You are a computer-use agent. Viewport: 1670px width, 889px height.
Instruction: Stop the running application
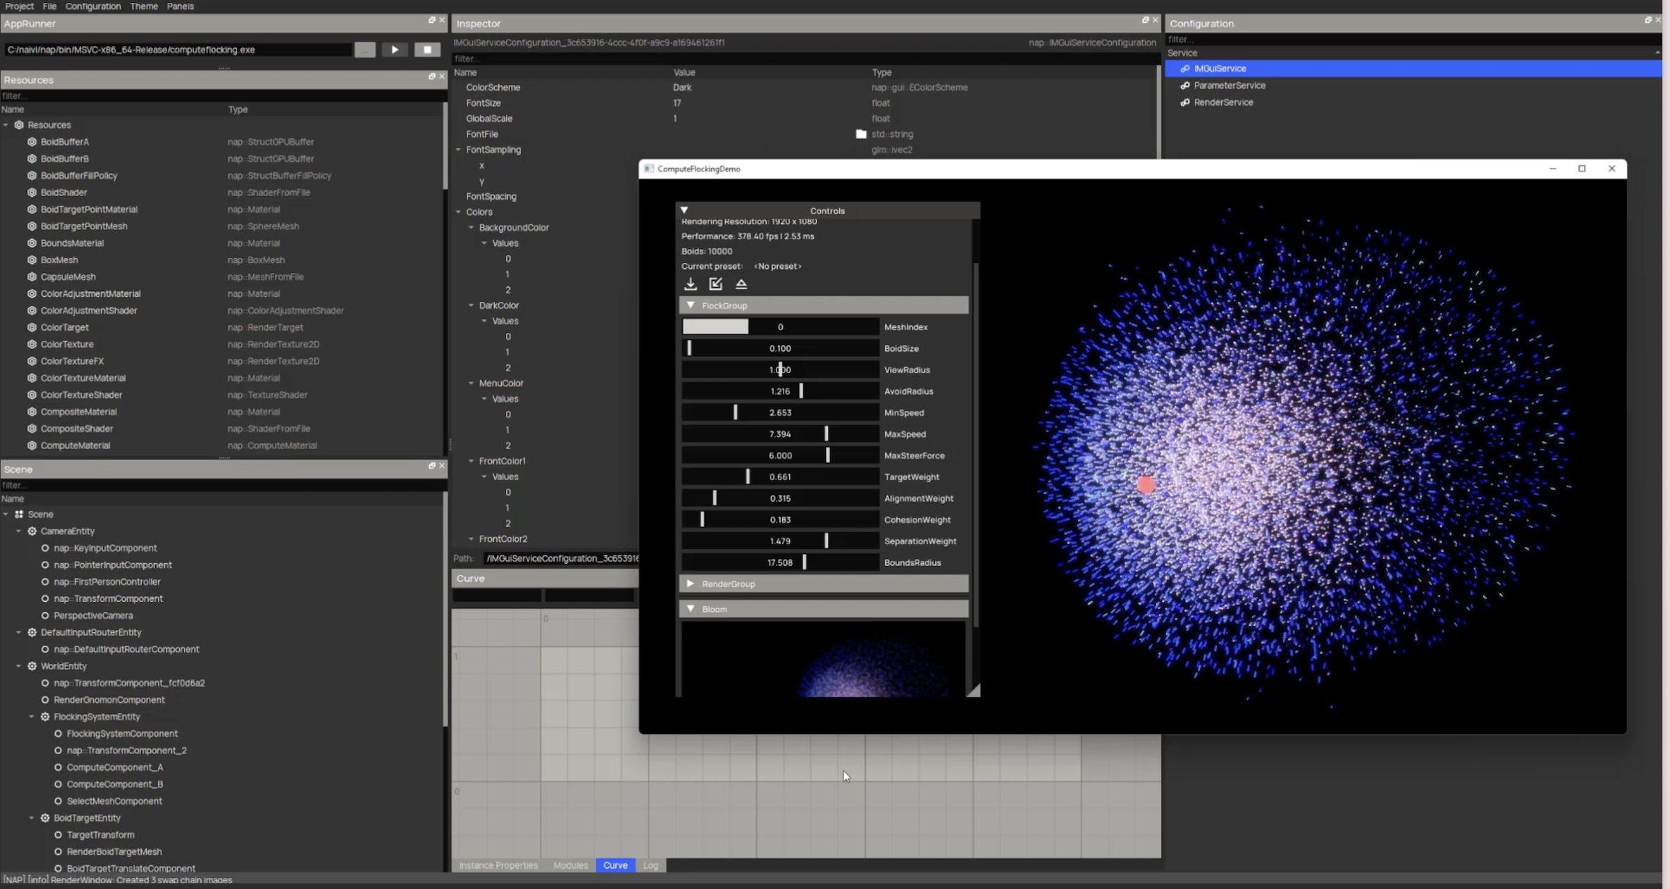[427, 49]
